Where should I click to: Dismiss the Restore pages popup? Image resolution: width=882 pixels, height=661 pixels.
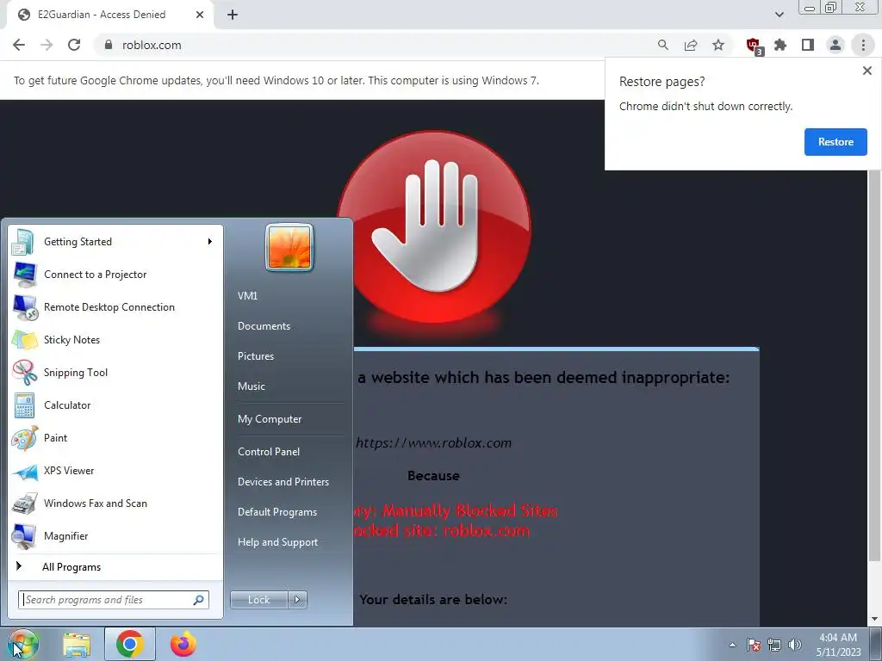(866, 71)
